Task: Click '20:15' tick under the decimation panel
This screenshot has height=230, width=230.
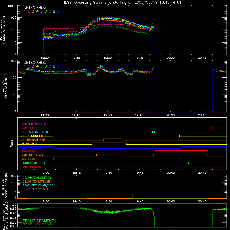Action: point(202,202)
